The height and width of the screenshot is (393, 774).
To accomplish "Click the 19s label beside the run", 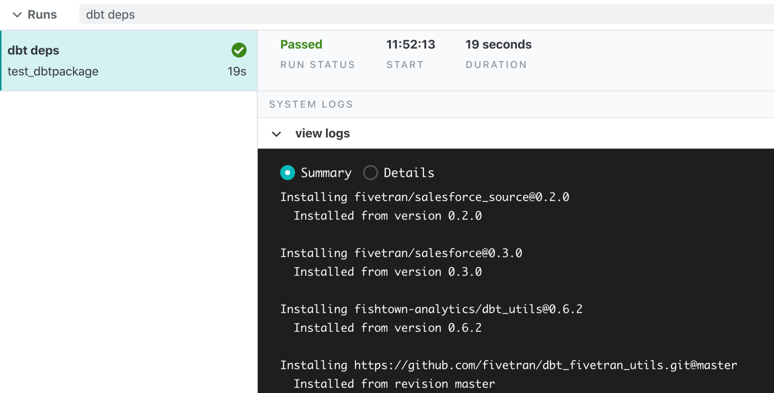I will click(x=237, y=71).
